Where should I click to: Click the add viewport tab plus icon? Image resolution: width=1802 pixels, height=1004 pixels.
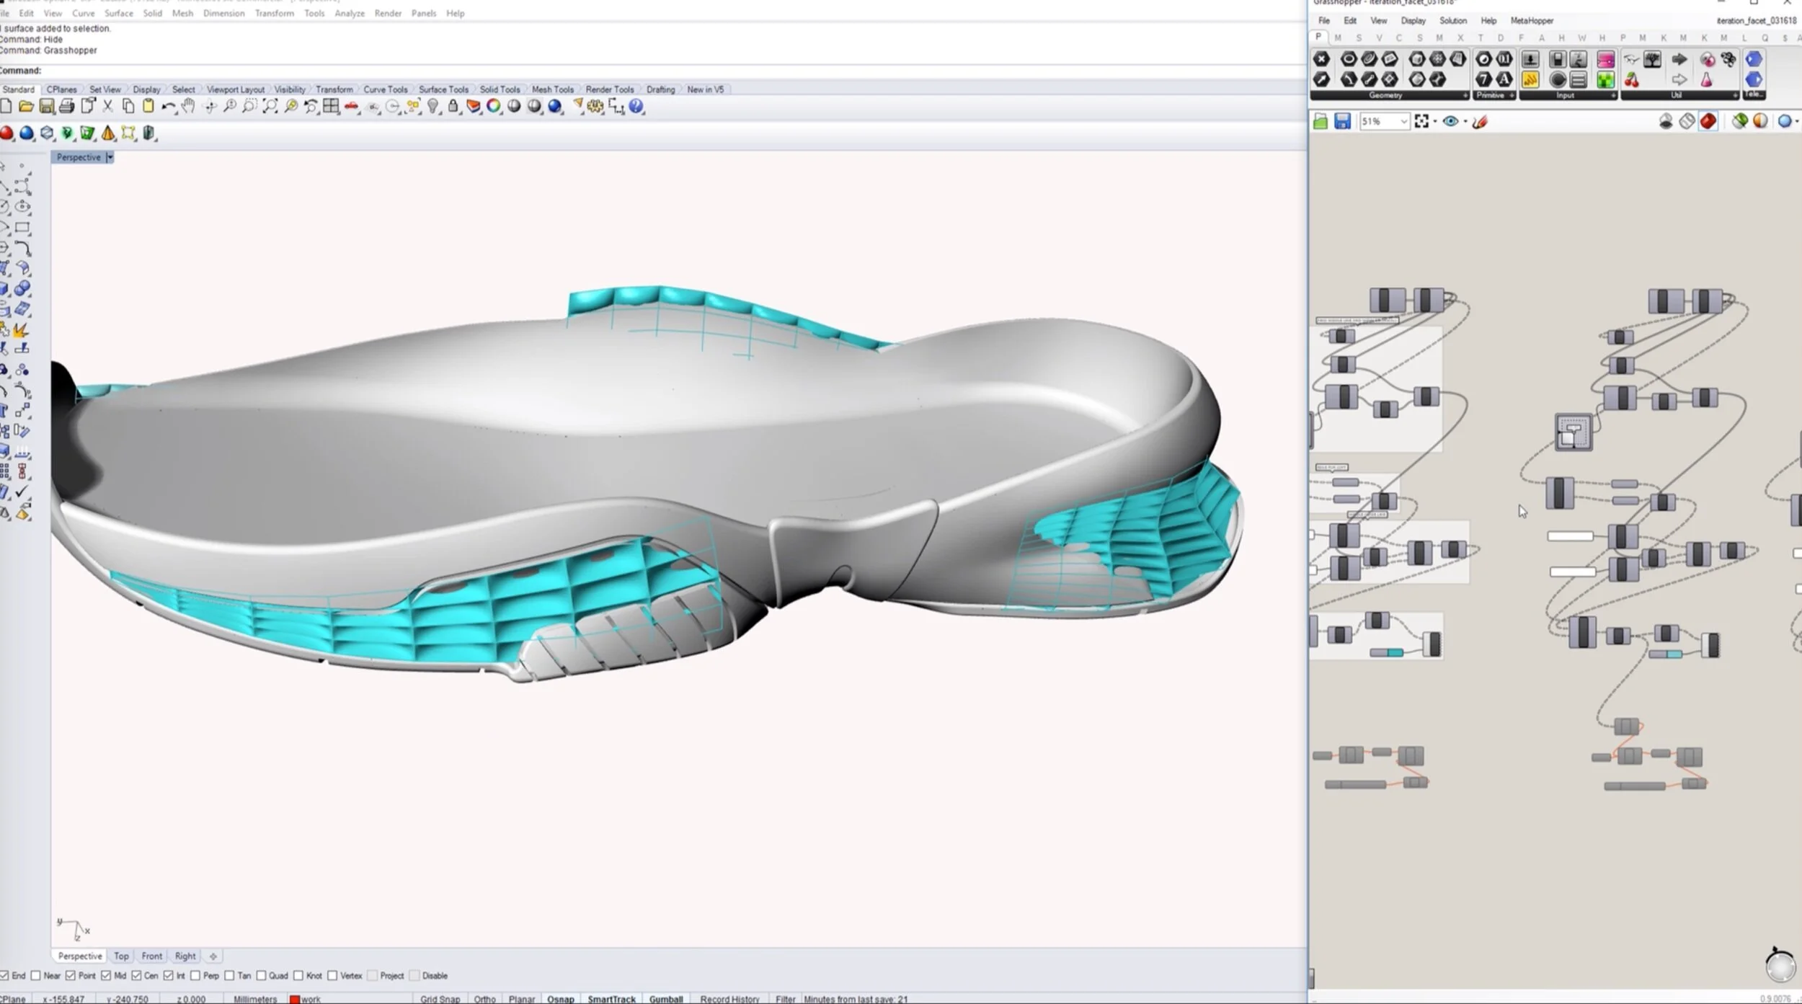click(213, 956)
